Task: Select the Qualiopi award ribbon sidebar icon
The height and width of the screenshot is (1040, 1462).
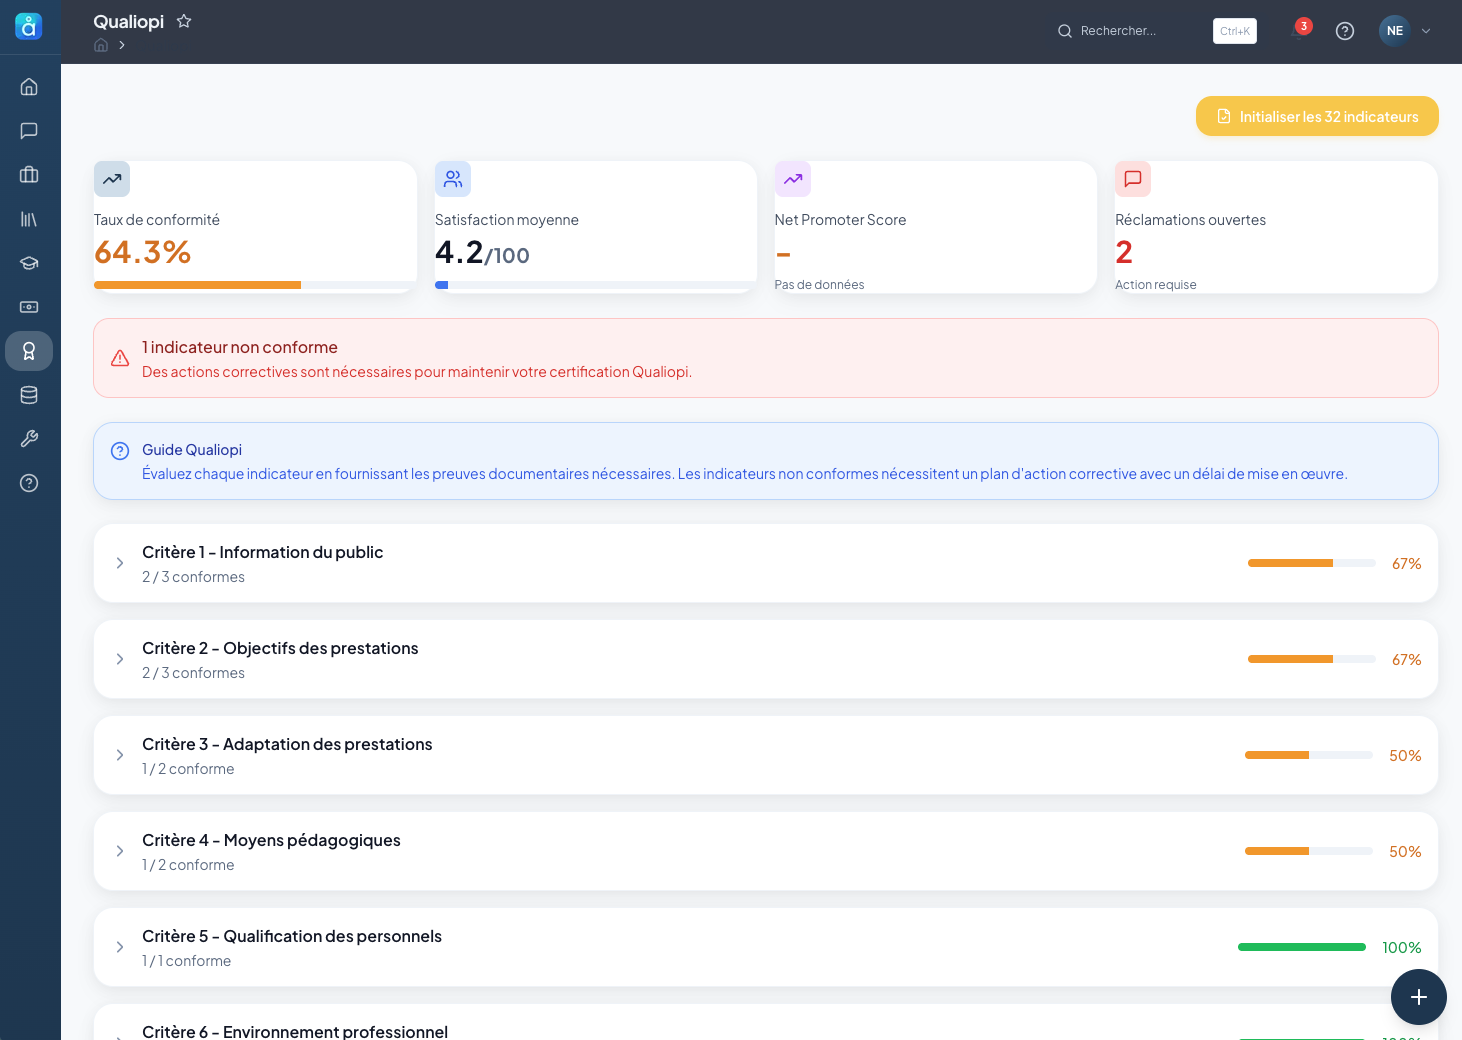Action: coord(29,351)
